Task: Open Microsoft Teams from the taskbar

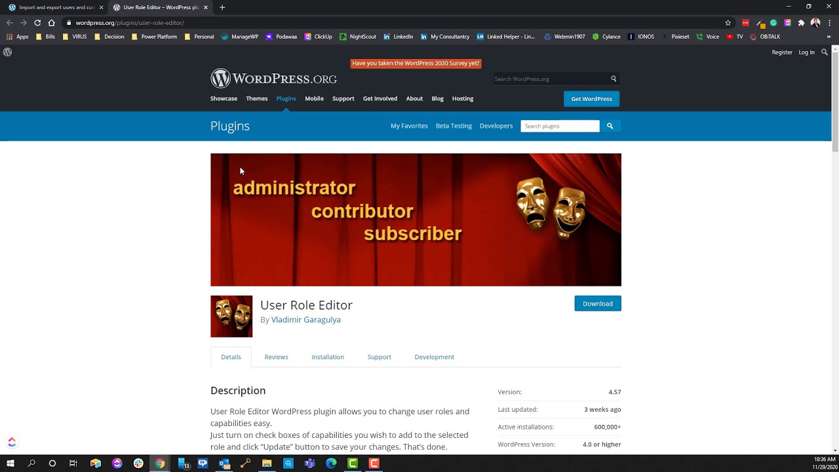Action: 309,463
